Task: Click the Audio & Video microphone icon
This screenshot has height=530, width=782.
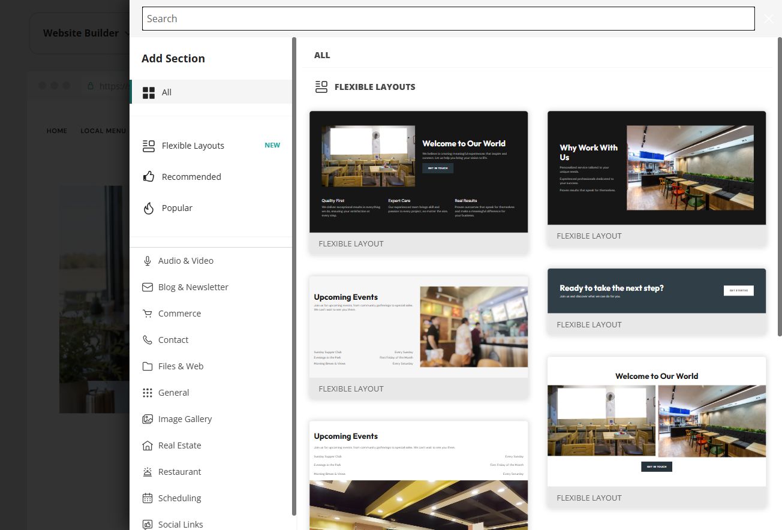Action: (x=148, y=261)
